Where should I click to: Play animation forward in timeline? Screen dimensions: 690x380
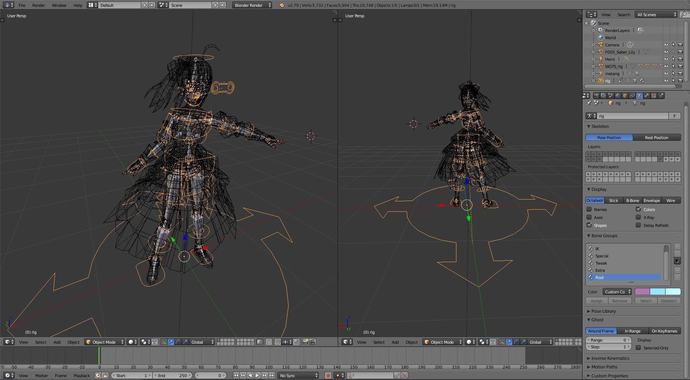click(257, 375)
